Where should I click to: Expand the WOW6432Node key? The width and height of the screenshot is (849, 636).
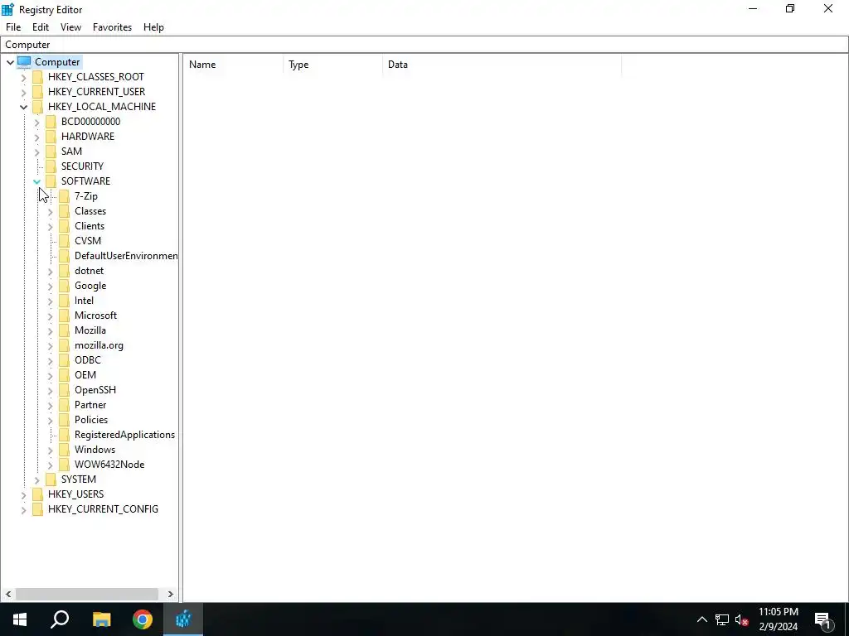[51, 465]
